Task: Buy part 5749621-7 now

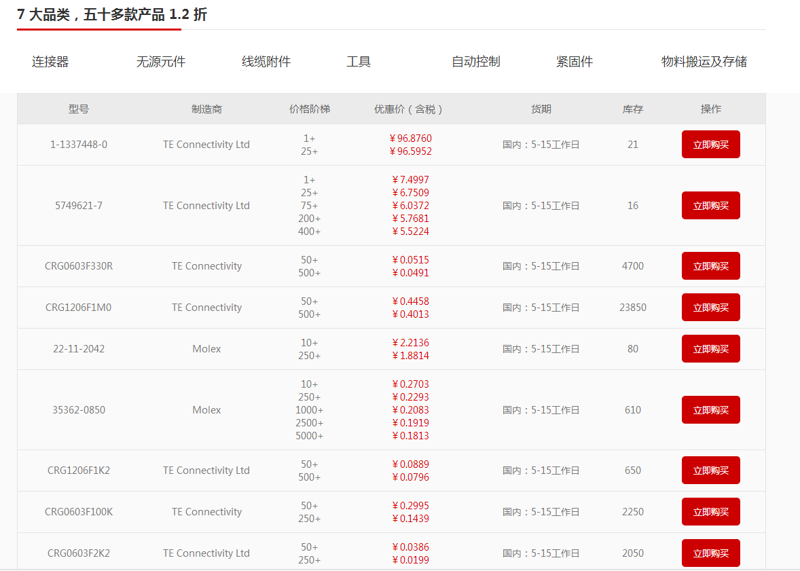Action: (710, 206)
